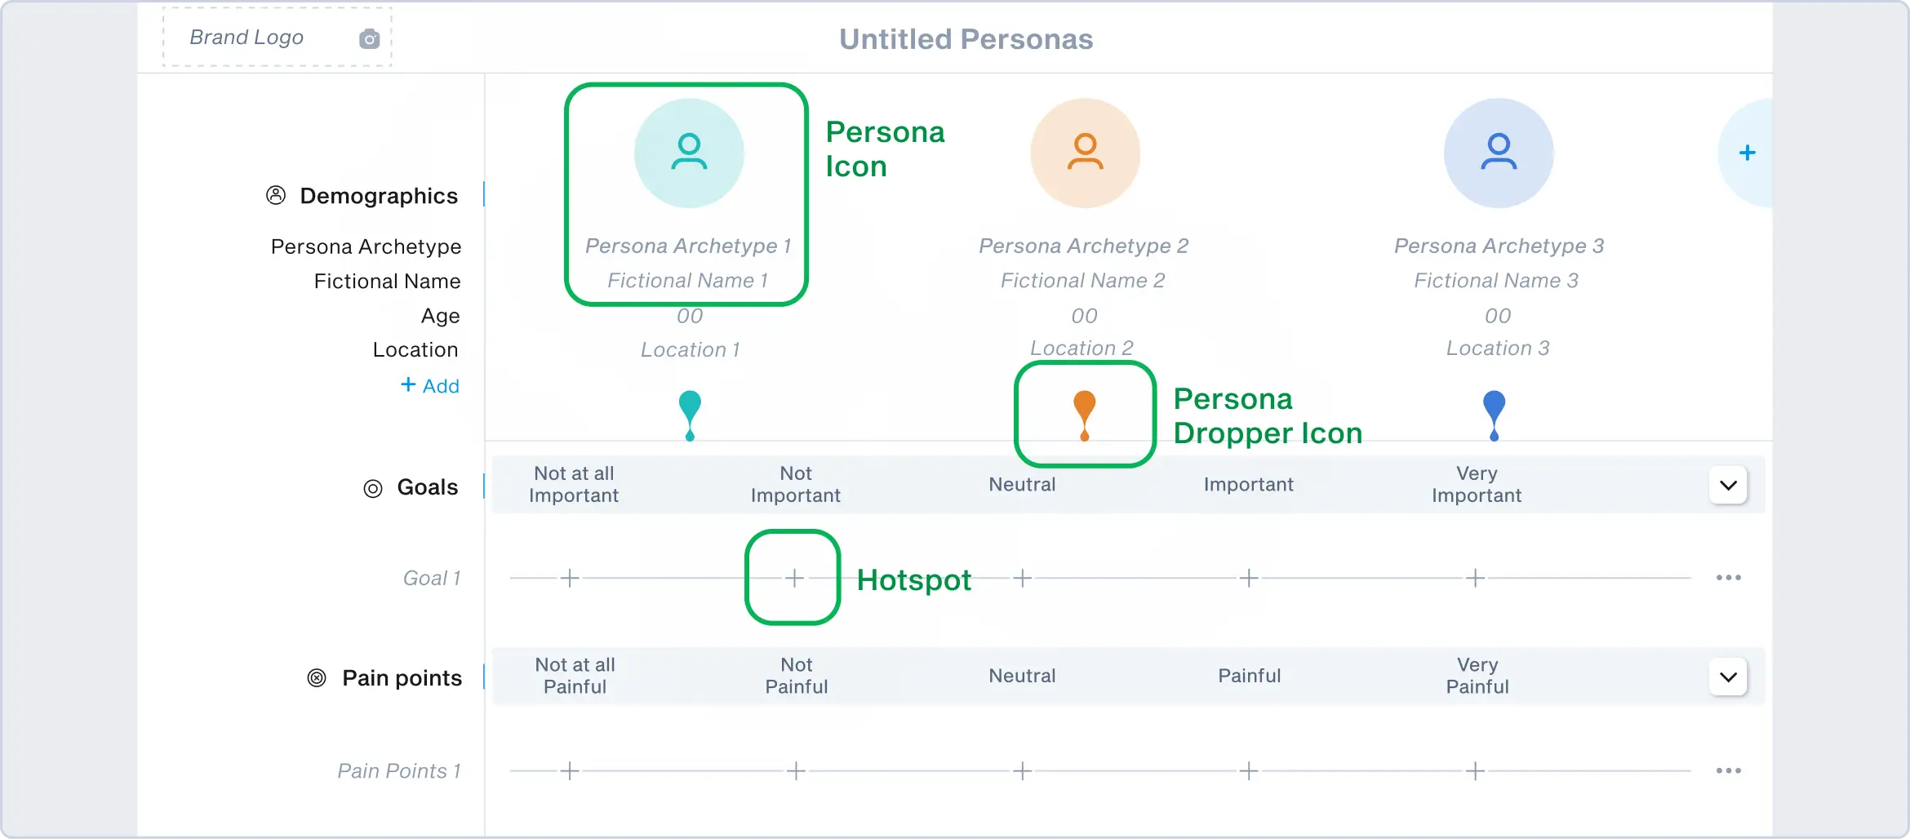Click Goal 1 hotspot under Very Important
Image resolution: width=1910 pixels, height=839 pixels.
(x=1475, y=578)
